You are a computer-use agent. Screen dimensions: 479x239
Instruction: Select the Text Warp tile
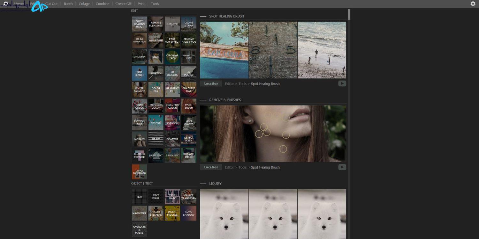click(156, 197)
